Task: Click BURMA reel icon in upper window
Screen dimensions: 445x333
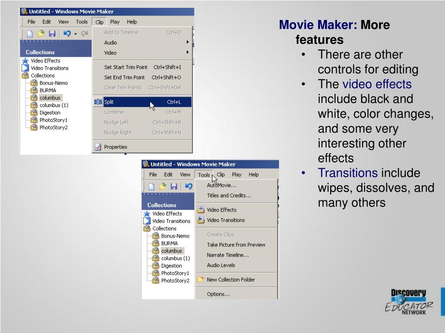Action: pyautogui.click(x=34, y=90)
